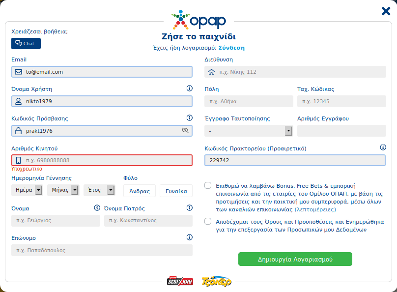Focus the Κωδικός Πρόσβασης password field
397x292 pixels.
pyautogui.click(x=102, y=131)
